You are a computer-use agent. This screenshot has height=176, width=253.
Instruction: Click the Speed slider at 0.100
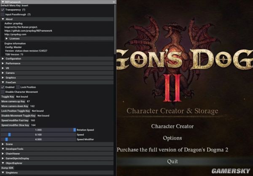pyautogui.click(x=38, y=135)
